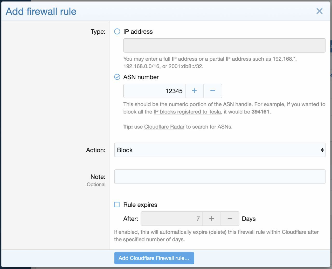Click the 'Rule expires' label text
This screenshot has height=269, width=332.
(140, 205)
